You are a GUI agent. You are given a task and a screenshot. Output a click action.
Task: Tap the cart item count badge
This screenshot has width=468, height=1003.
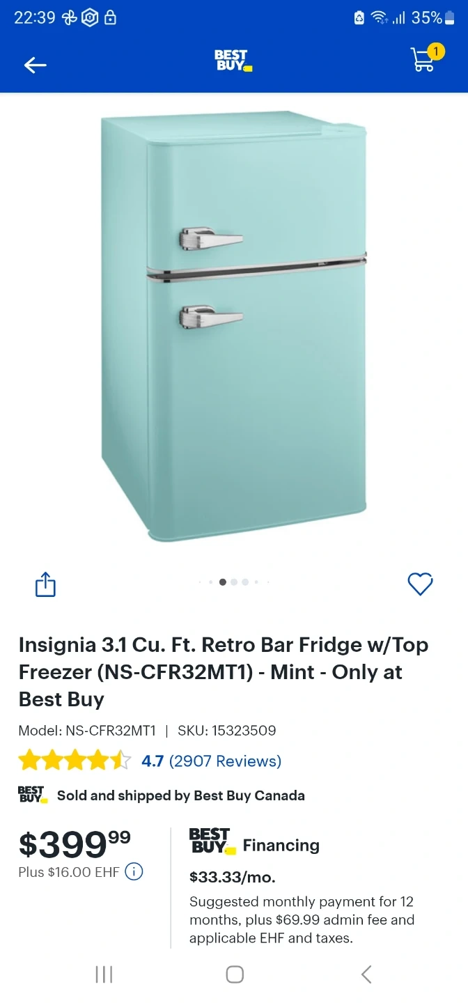click(x=435, y=51)
